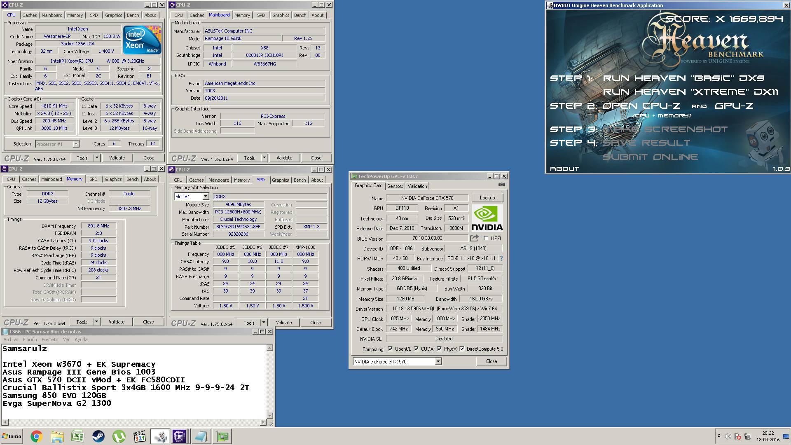Open the volume control in system tray
The width and height of the screenshot is (791, 445).
[728, 436]
